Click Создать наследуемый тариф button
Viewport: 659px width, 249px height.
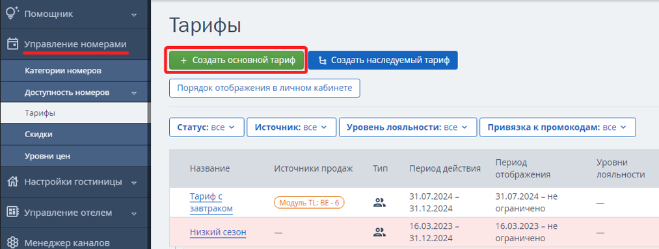click(383, 60)
